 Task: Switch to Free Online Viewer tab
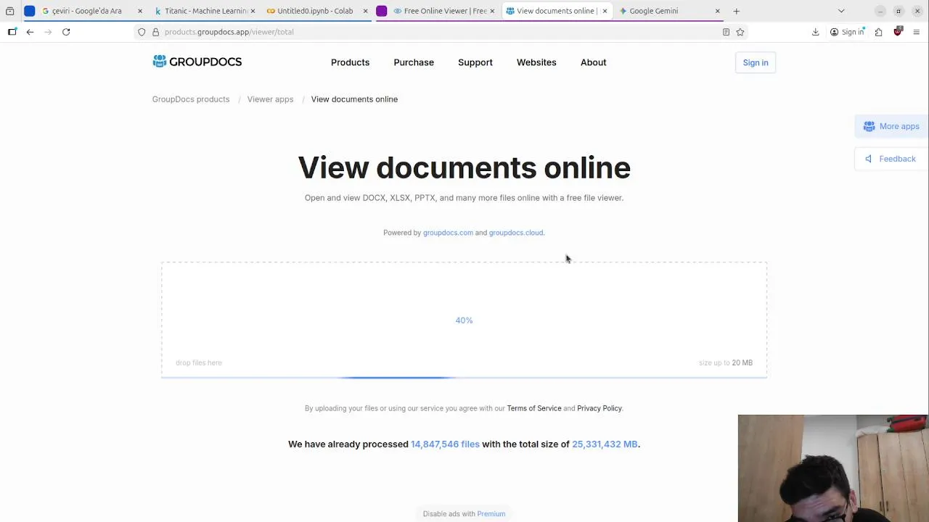point(445,11)
